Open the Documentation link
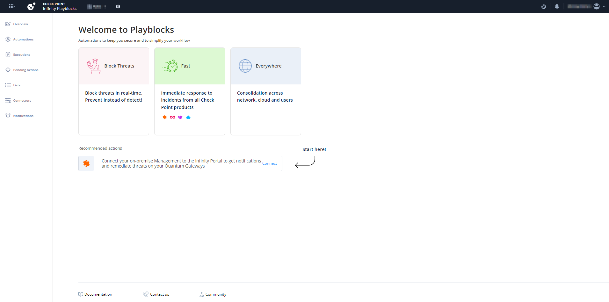Viewport: 609px width, 302px height. pyautogui.click(x=98, y=294)
